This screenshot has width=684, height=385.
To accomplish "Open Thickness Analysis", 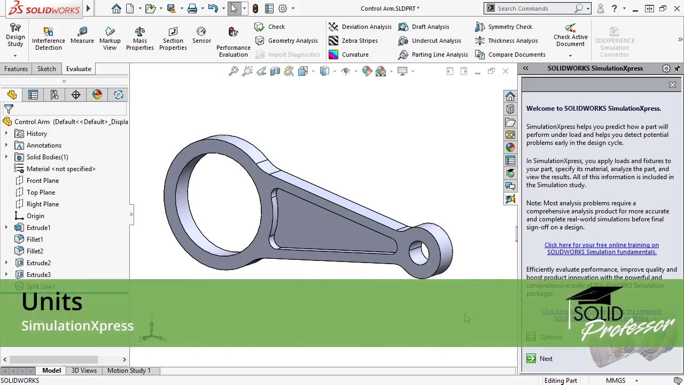I will 506,41.
